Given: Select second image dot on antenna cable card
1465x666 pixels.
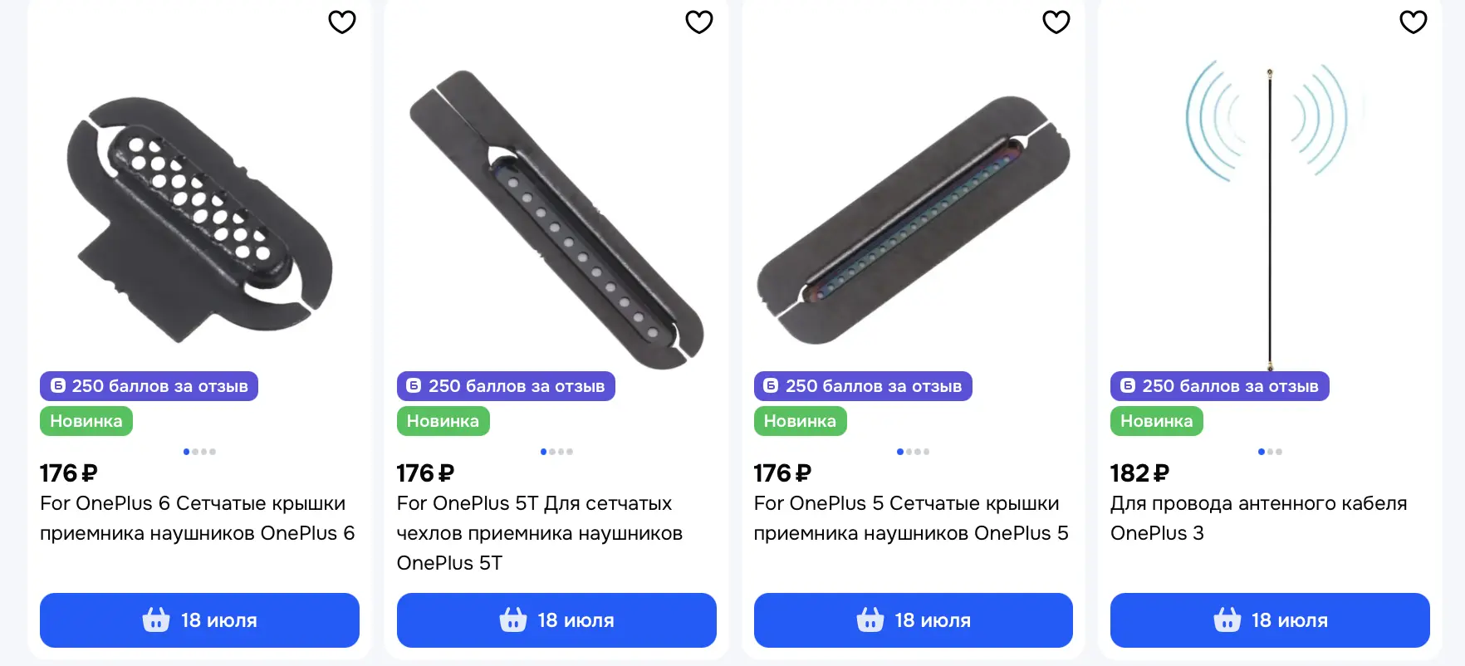Looking at the screenshot, I should coord(1271,452).
